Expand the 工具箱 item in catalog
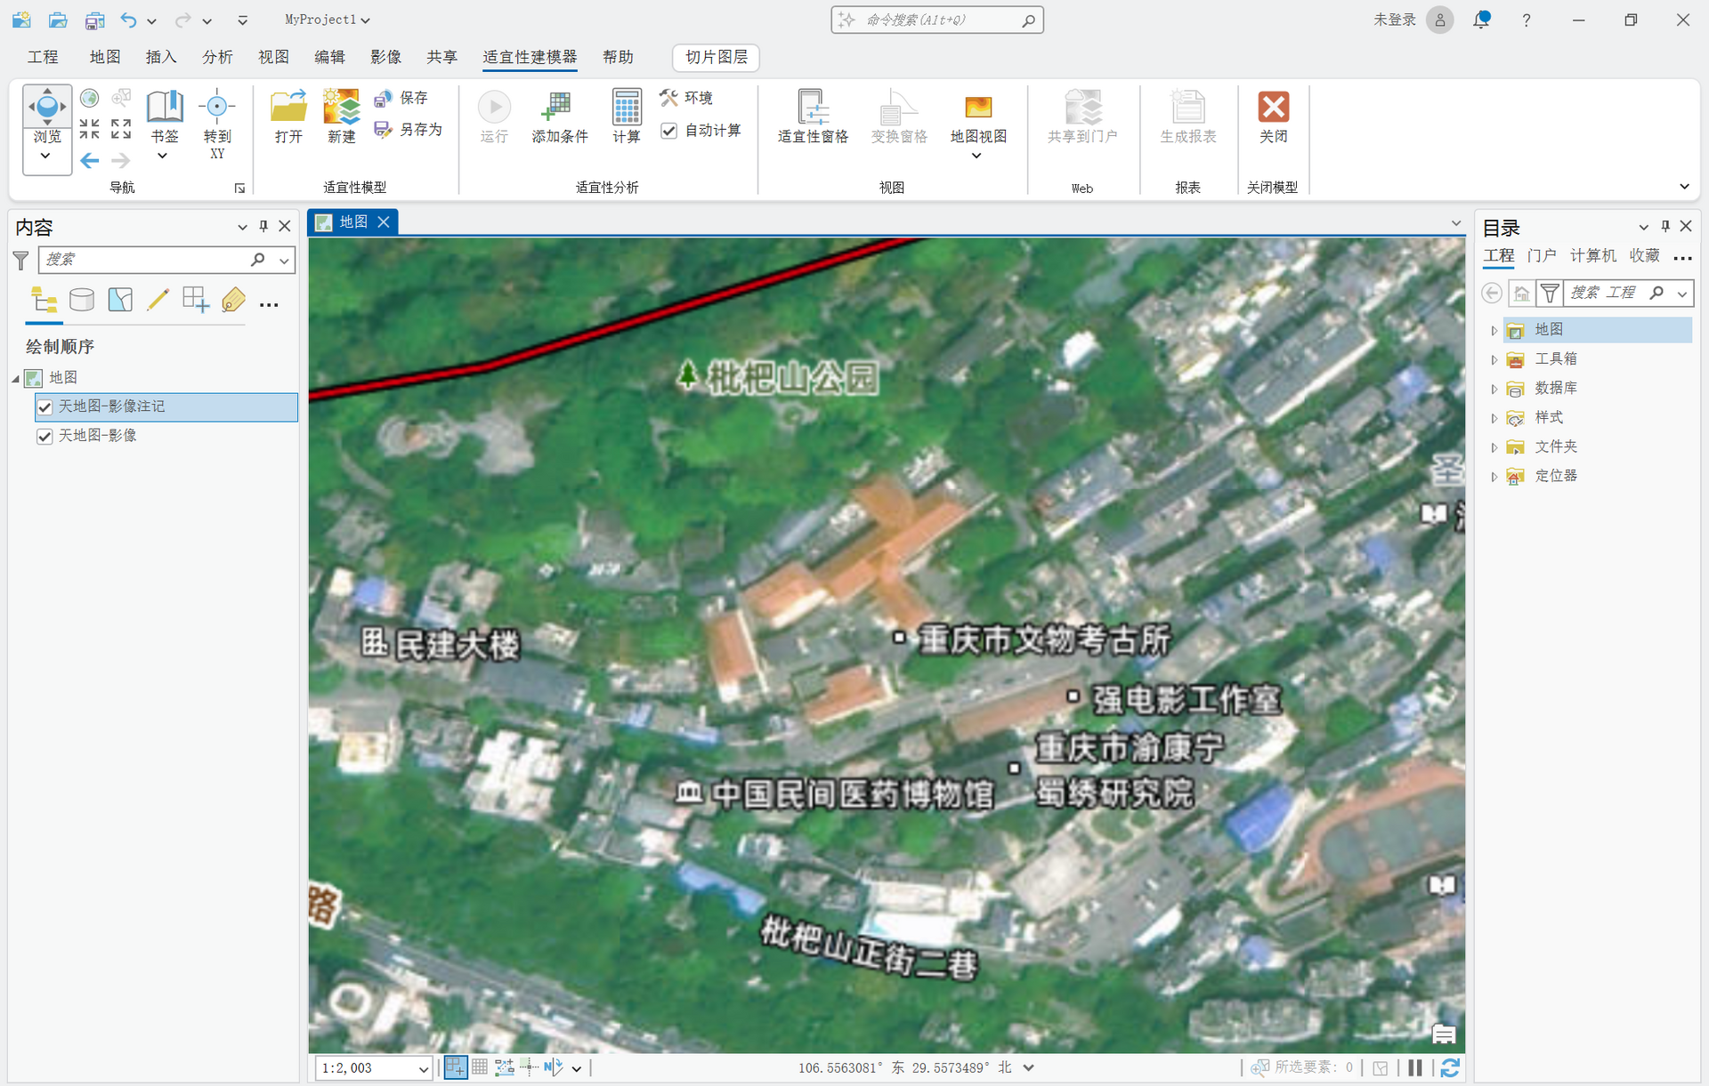 1494,358
